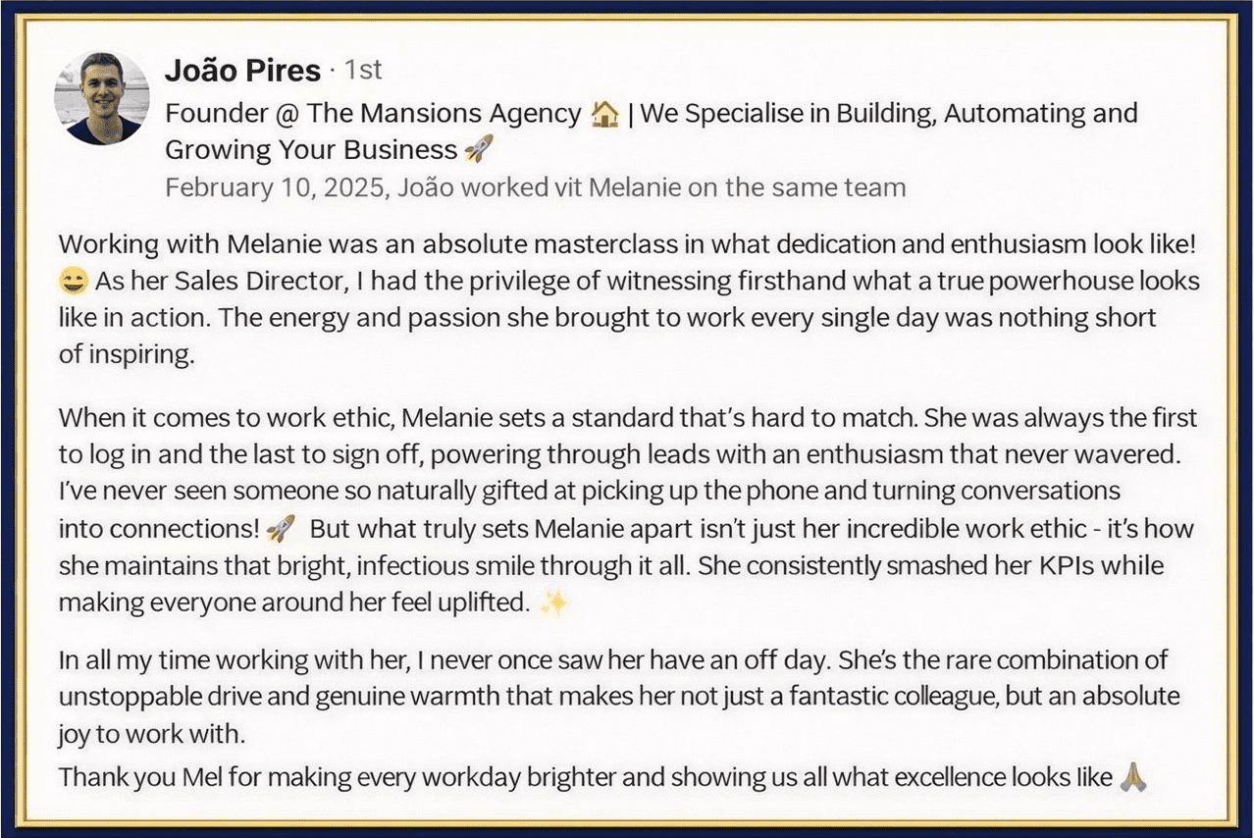Click the house emoji after Mansions Agency
1254x838 pixels.
[x=605, y=115]
